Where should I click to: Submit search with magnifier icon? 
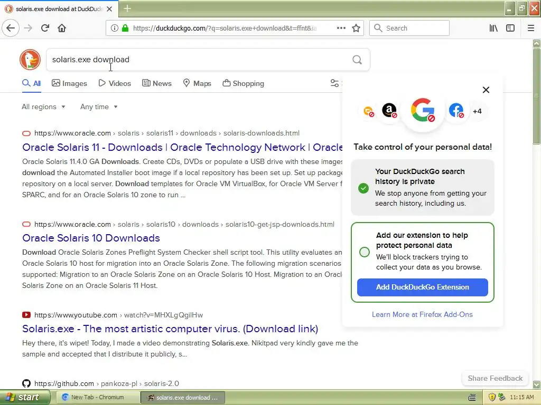click(357, 60)
